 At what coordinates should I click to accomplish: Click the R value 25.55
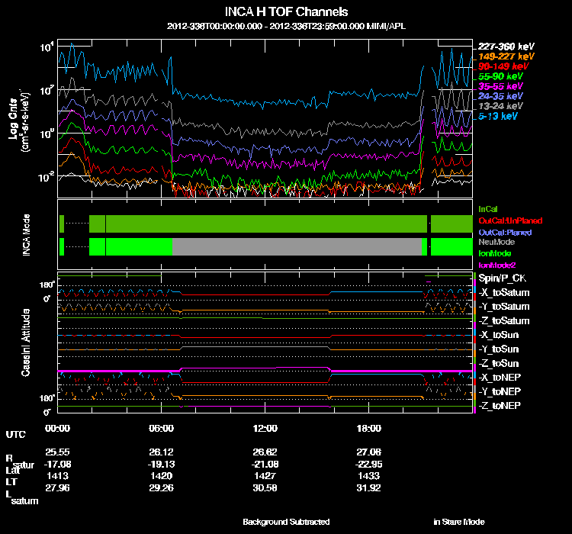point(58,452)
